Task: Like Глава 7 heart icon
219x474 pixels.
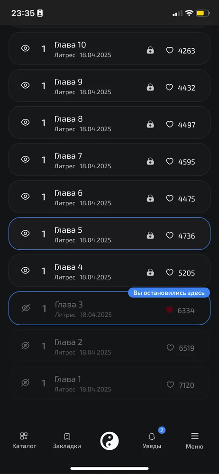Action: [170, 162]
